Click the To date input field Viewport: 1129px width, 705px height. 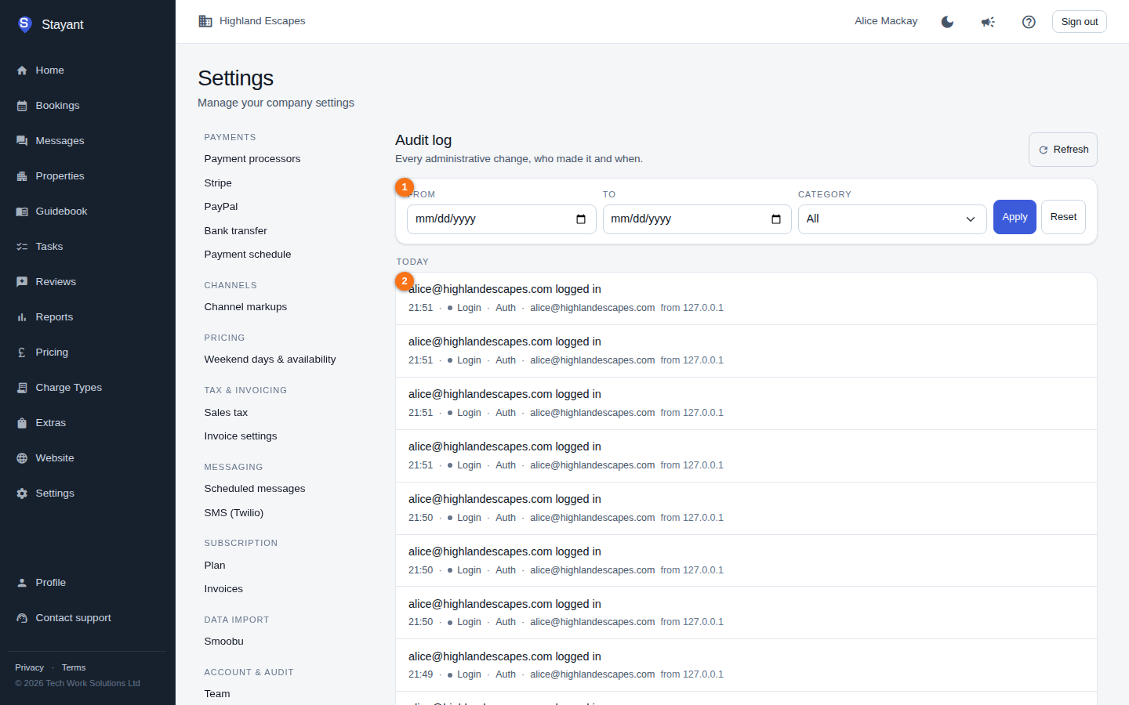click(x=697, y=219)
